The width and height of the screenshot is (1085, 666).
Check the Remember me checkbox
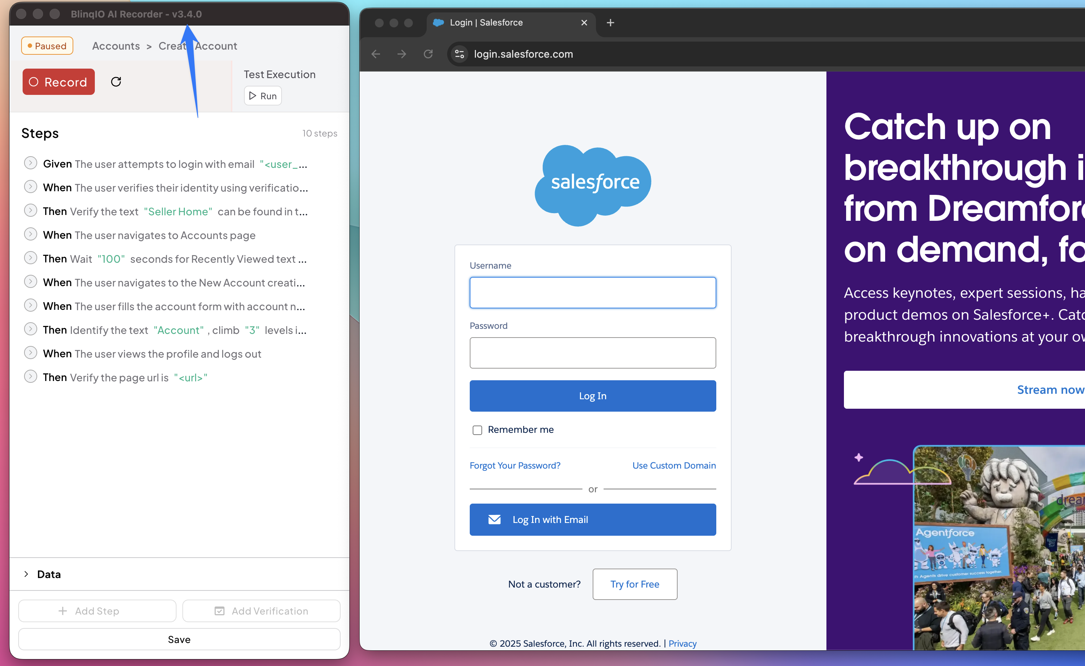[477, 430]
